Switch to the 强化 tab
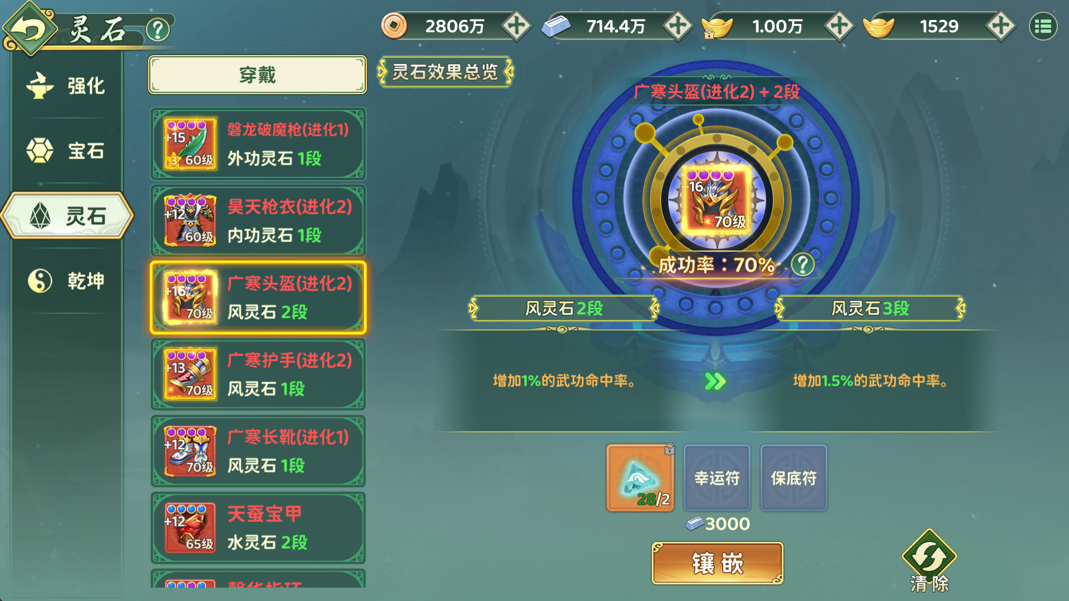The image size is (1069, 601). tap(66, 86)
